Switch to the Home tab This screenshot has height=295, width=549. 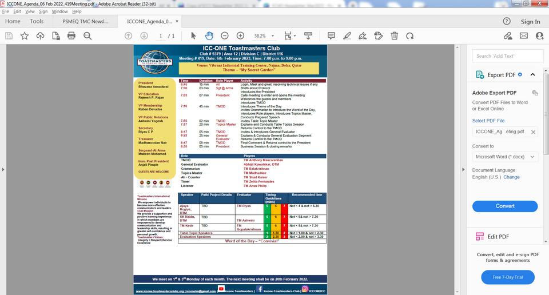13,21
